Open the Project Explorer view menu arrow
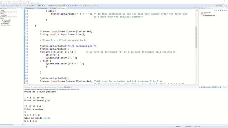The image size is (228, 128). 17,8
